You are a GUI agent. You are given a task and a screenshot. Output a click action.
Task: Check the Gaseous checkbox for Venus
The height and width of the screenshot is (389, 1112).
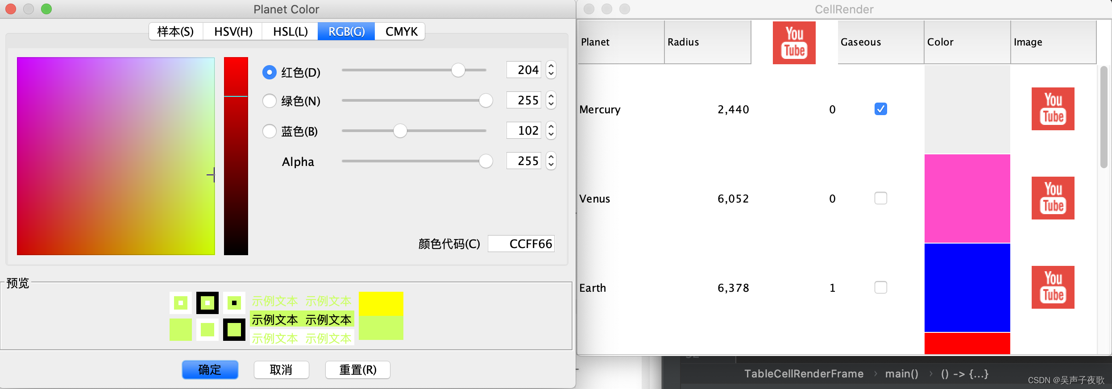coord(880,198)
